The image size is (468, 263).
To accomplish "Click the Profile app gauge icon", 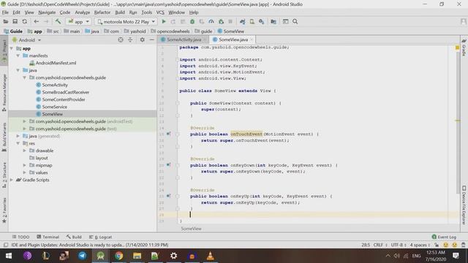I will (211, 21).
